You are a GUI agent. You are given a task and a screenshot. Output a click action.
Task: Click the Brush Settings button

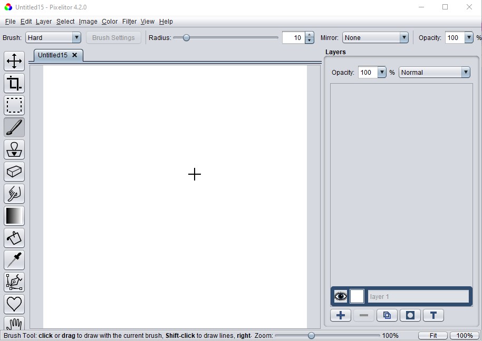click(113, 38)
